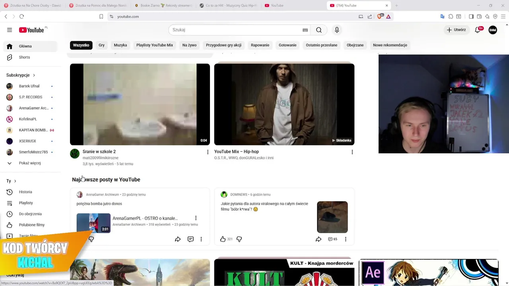Expand the Ty section chevron

pos(15,181)
